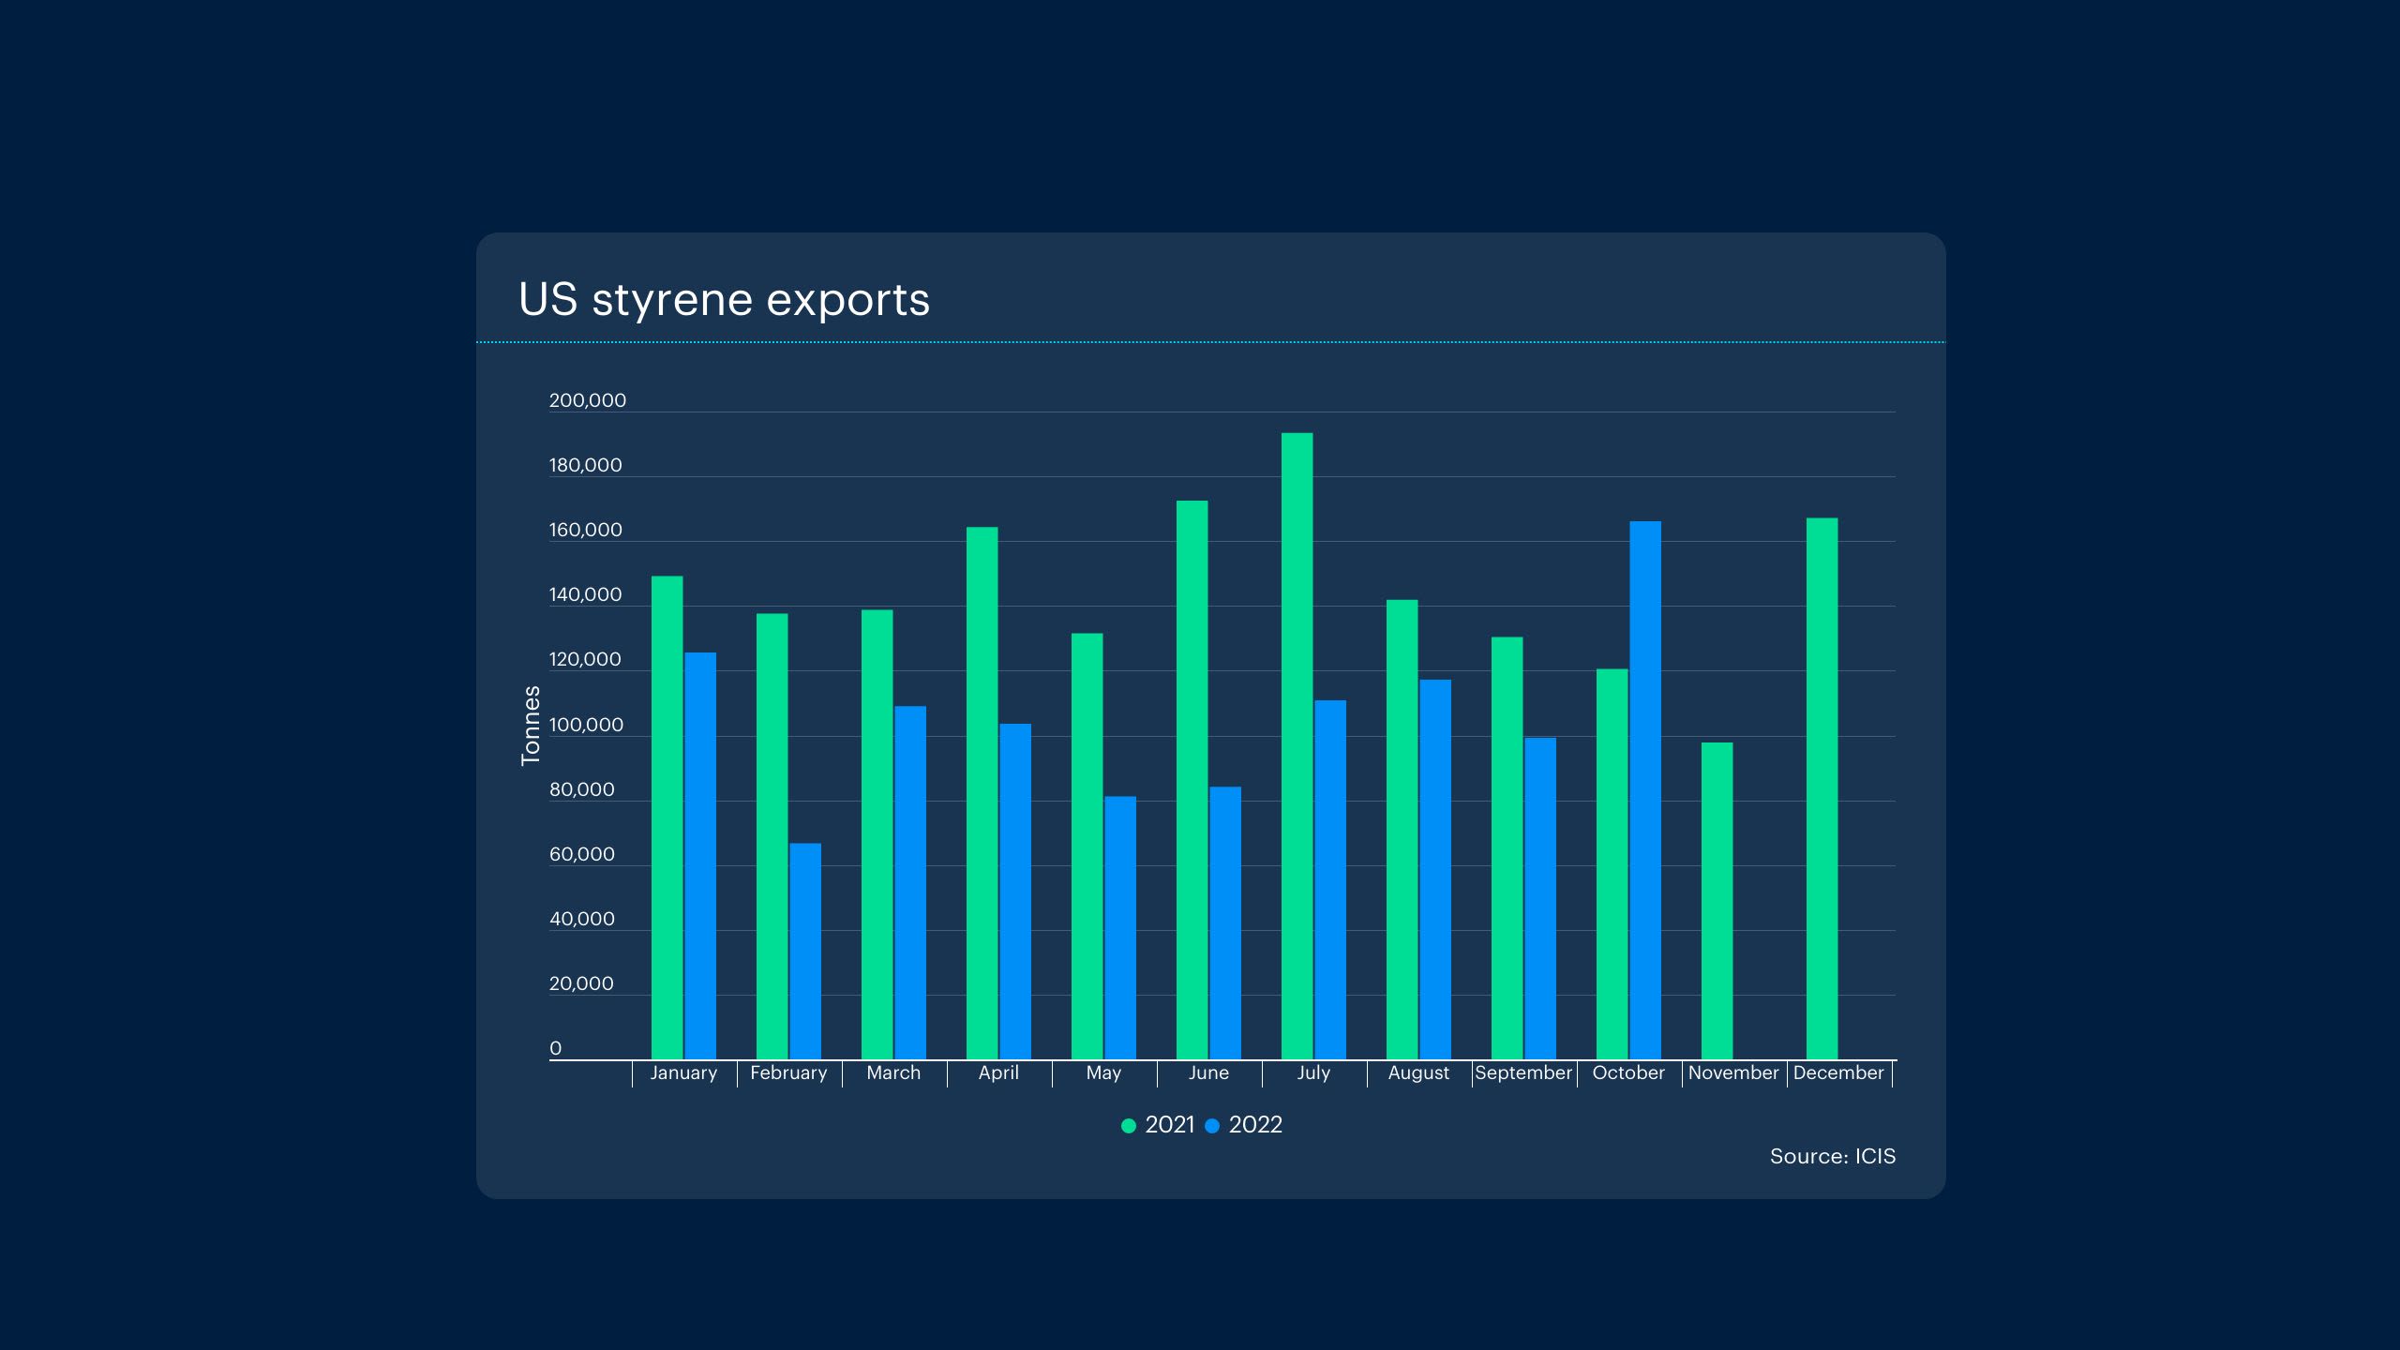Click the 200,000 y-axis tick label

(x=587, y=400)
